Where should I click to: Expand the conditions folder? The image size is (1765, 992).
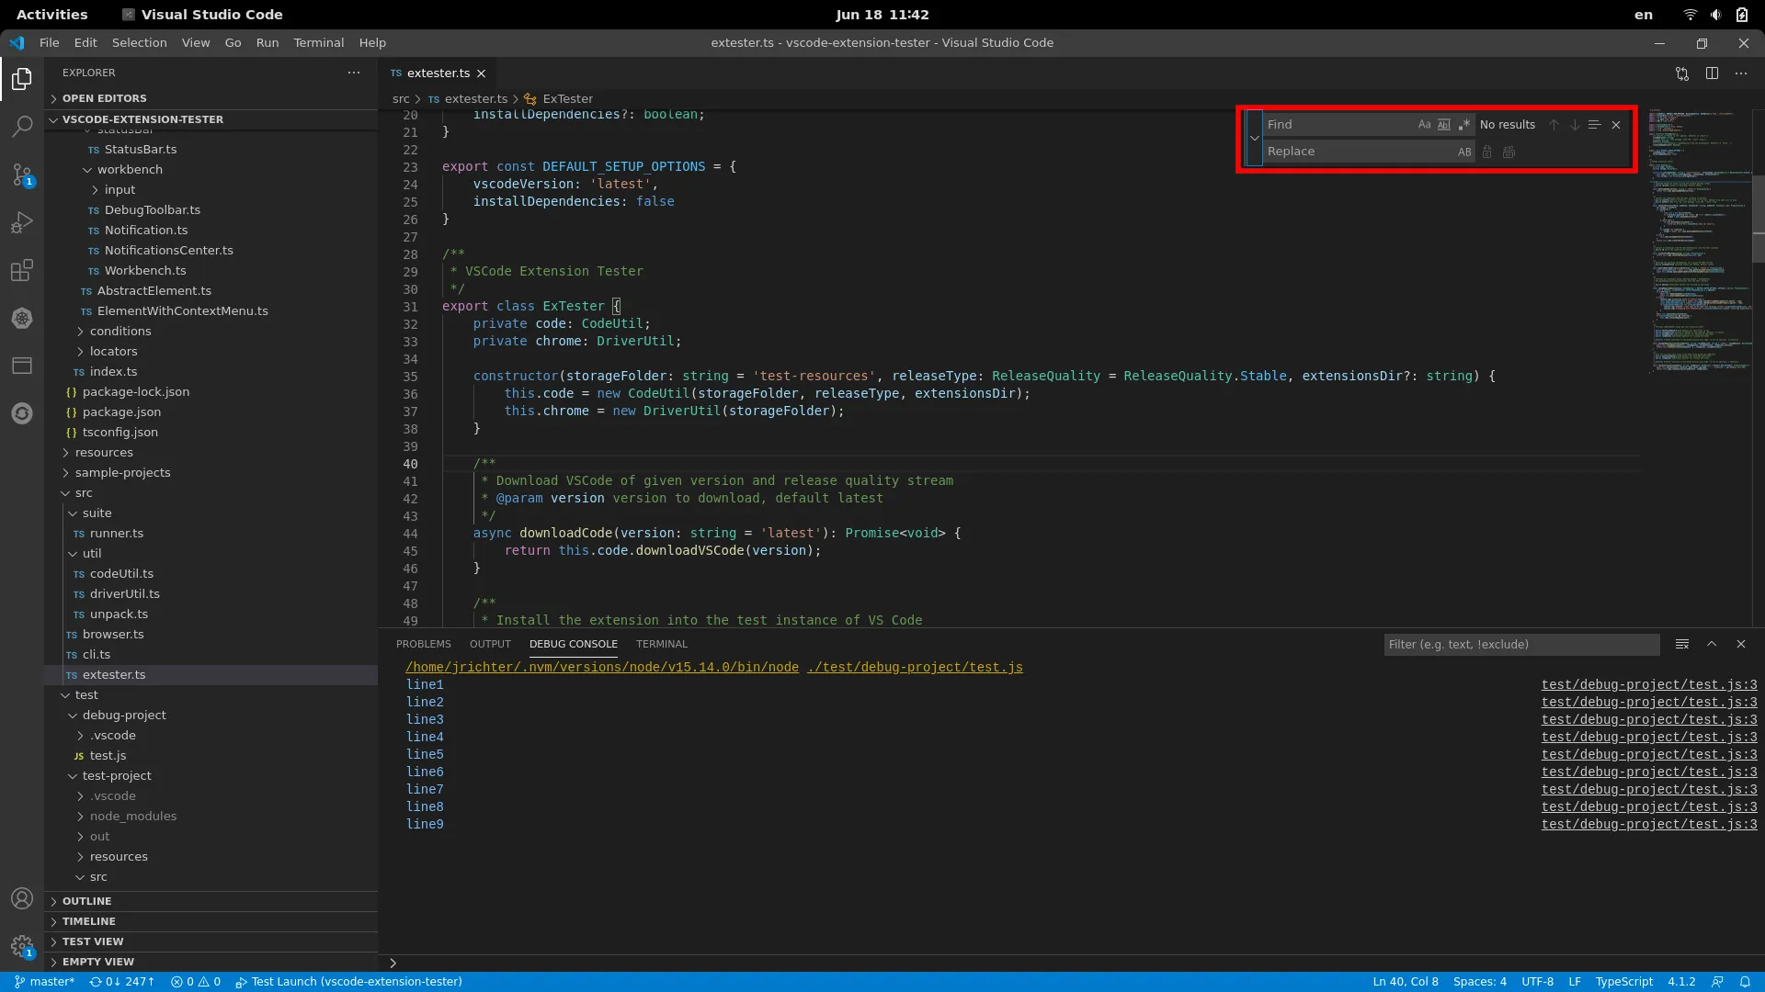[211, 332]
